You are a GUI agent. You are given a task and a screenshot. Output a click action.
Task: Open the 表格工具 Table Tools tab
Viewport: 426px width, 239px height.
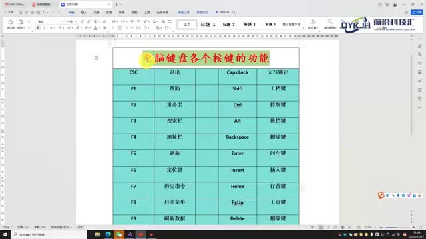pyautogui.click(x=184, y=13)
